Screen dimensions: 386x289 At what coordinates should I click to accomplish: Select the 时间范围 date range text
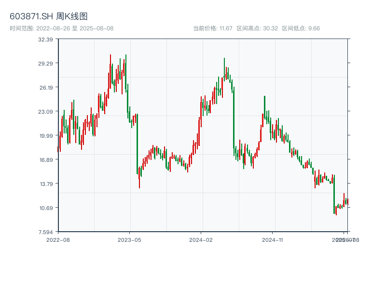click(62, 28)
